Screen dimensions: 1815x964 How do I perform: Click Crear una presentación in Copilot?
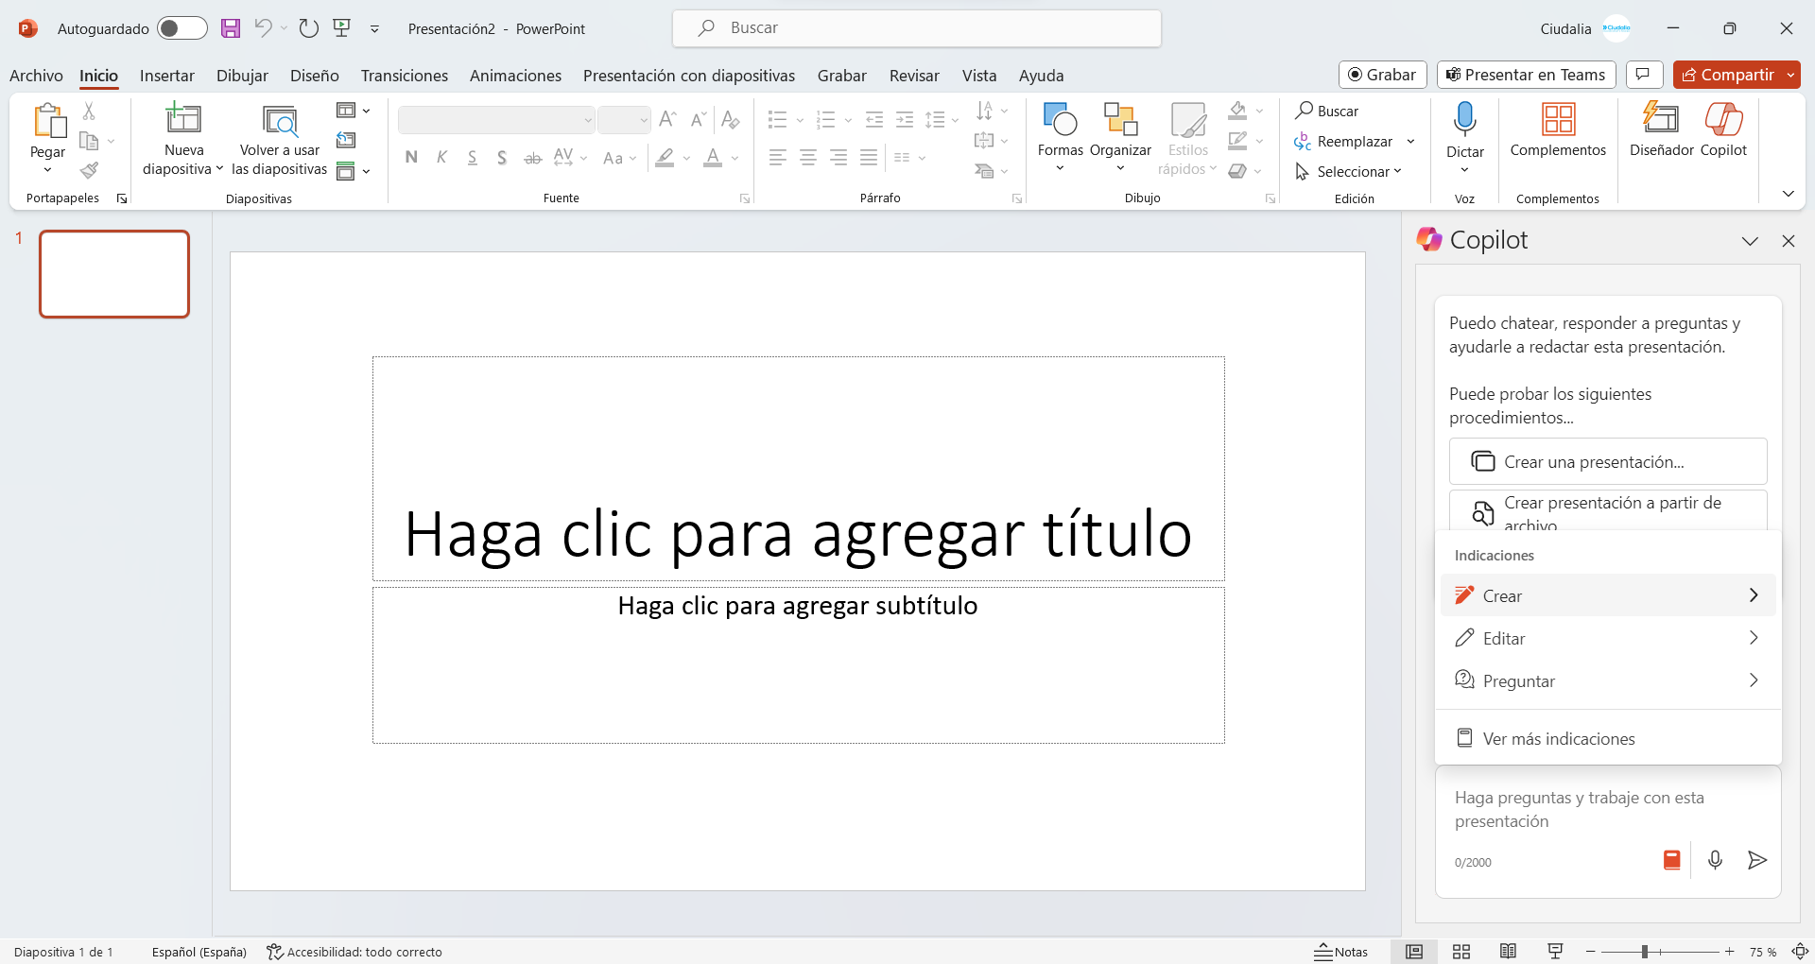pos(1607,461)
